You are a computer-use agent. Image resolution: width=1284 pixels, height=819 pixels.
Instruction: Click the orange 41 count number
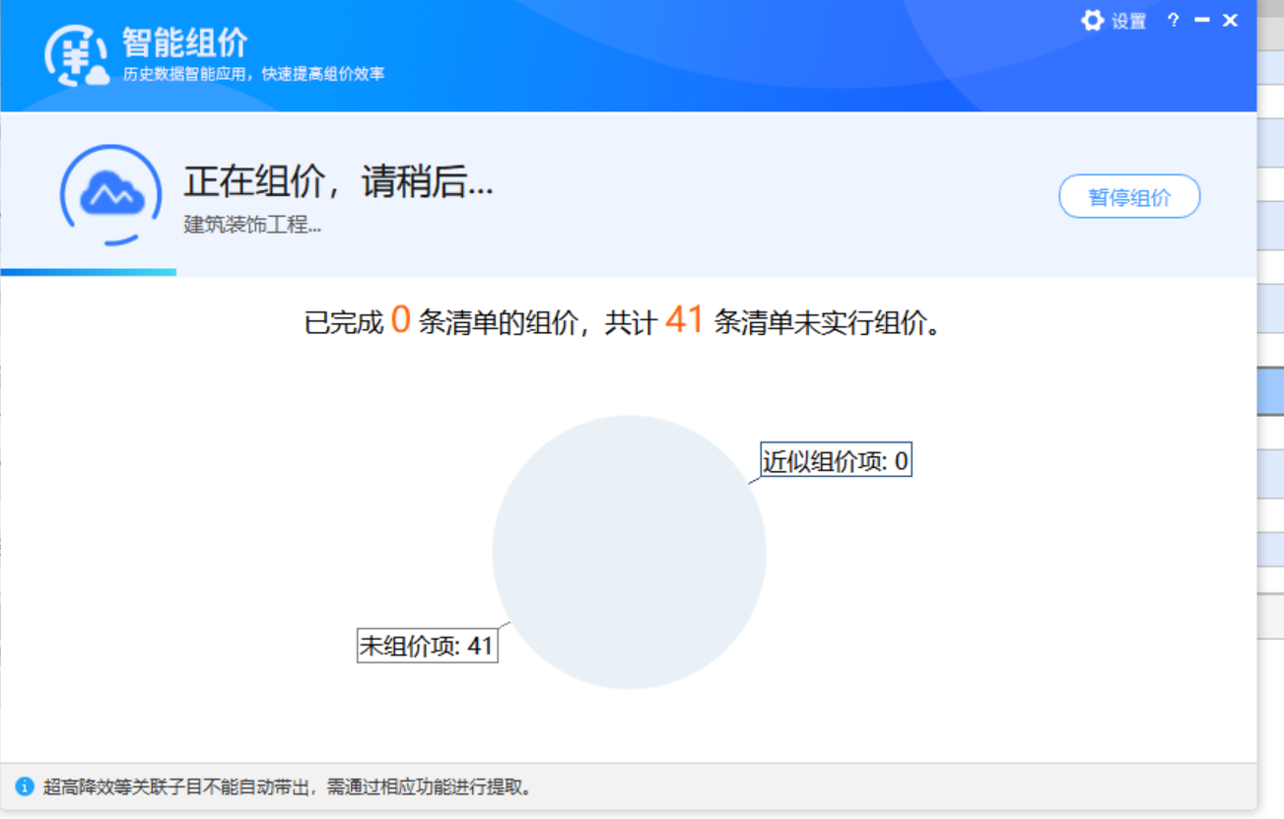coord(684,319)
